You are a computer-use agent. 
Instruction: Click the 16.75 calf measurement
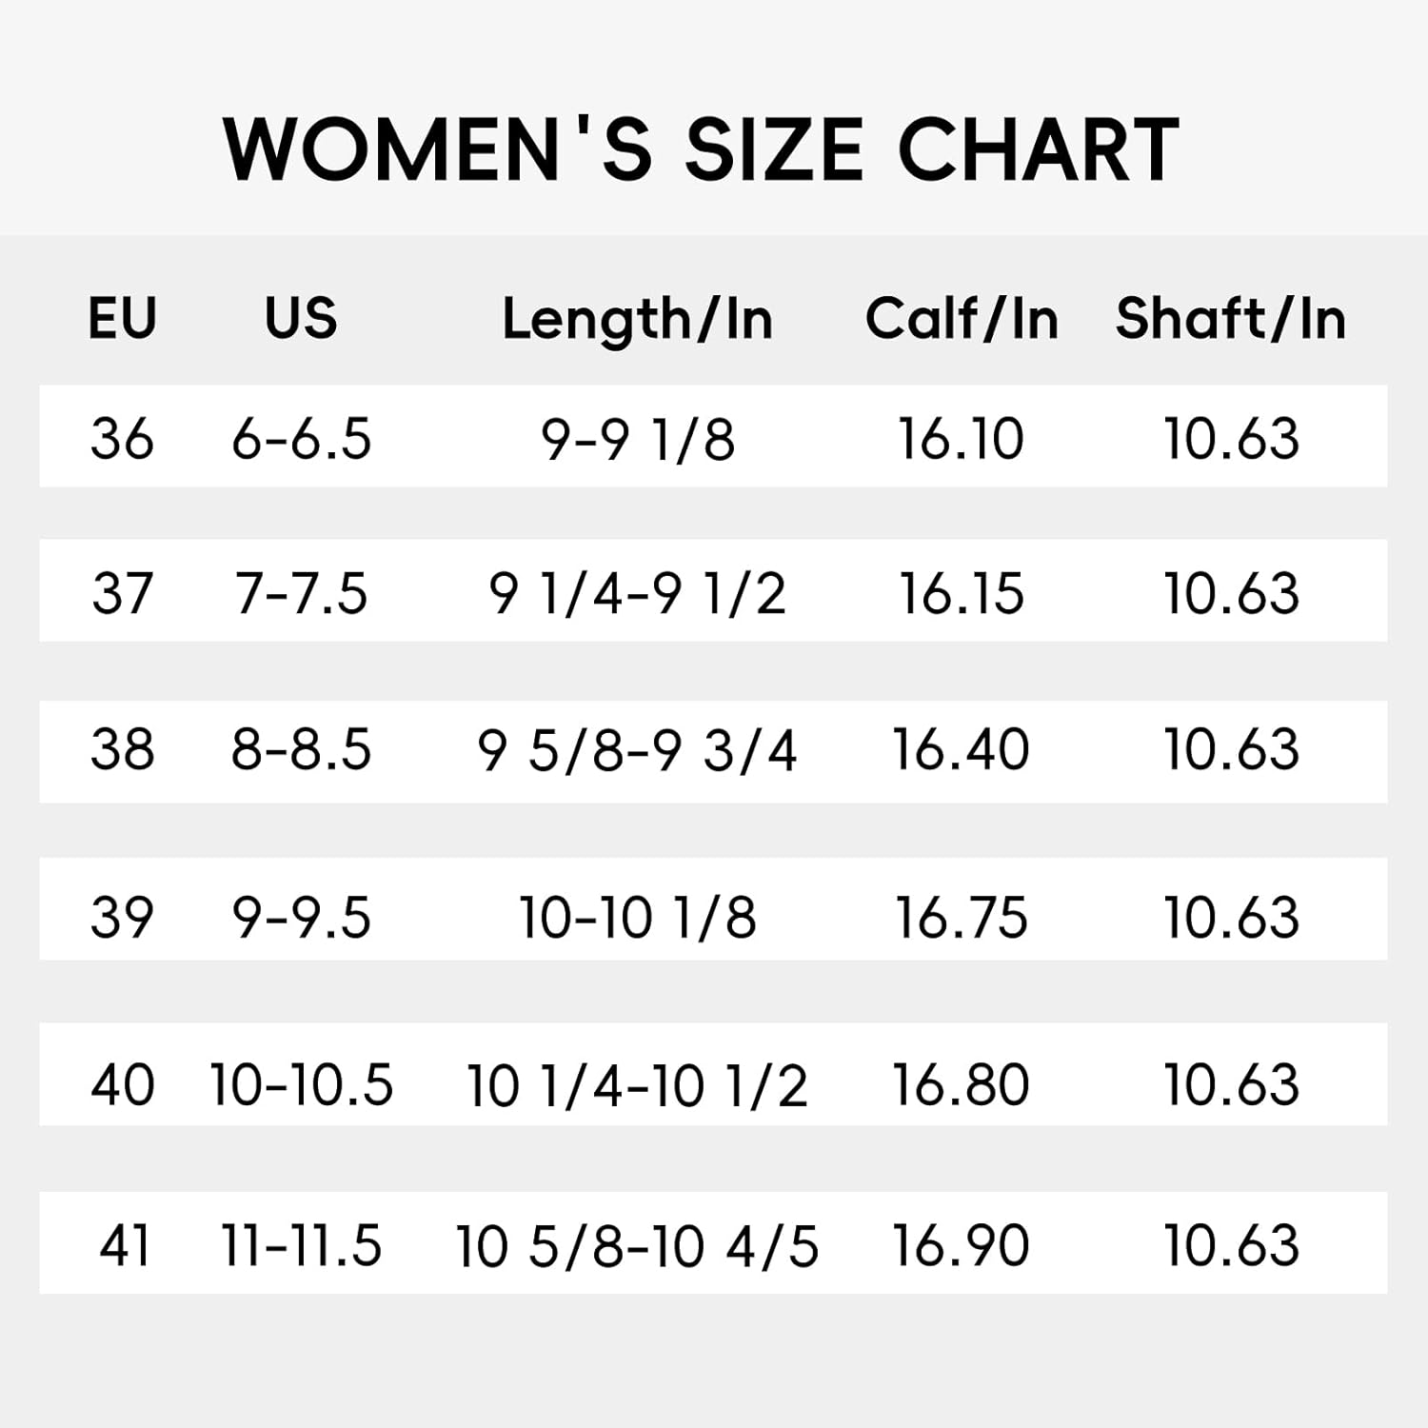[962, 918]
